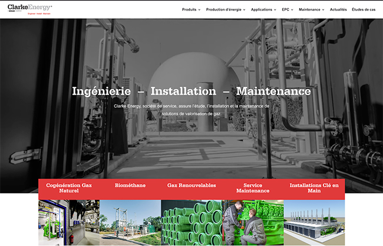The width and height of the screenshot is (383, 246).
Task: Open the Maintenance menu
Action: (309, 9)
